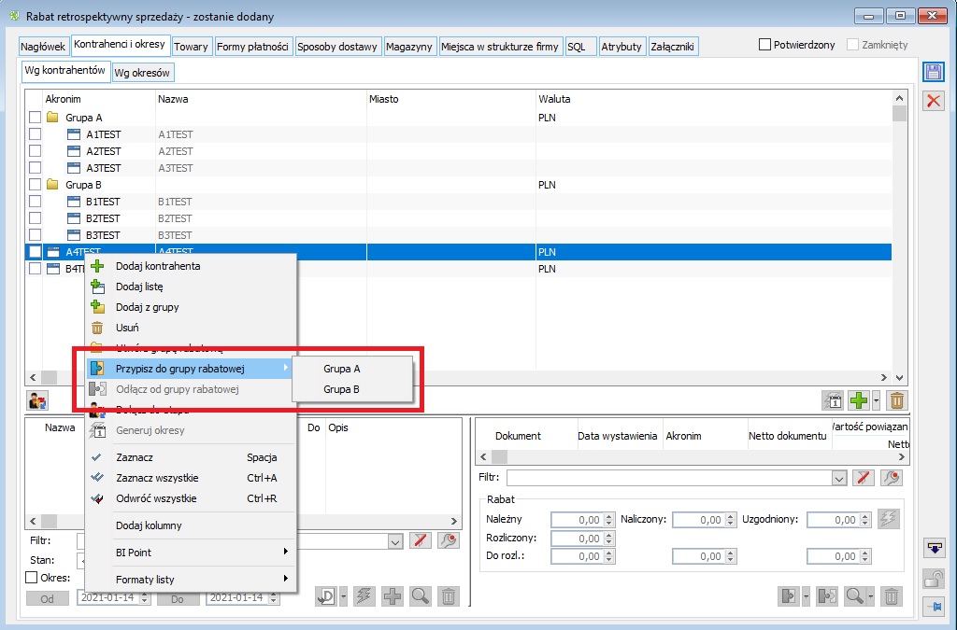Open the Formy płatności tab
This screenshot has width=957, height=630.
(252, 47)
